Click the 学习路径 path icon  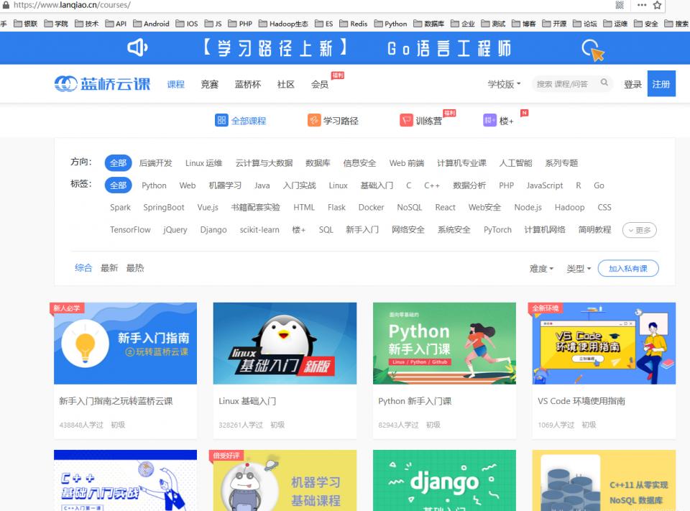tap(313, 119)
